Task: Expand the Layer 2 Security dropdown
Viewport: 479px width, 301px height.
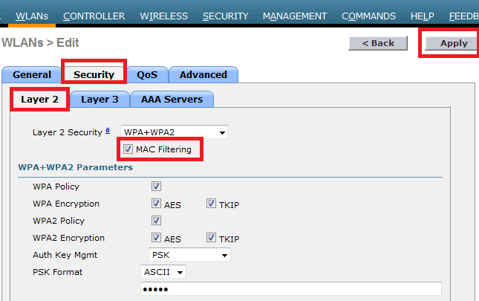Action: 175,132
